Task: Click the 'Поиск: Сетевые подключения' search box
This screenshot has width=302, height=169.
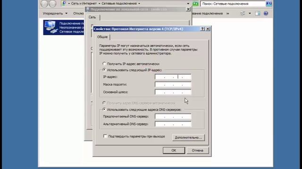Action: (233, 4)
